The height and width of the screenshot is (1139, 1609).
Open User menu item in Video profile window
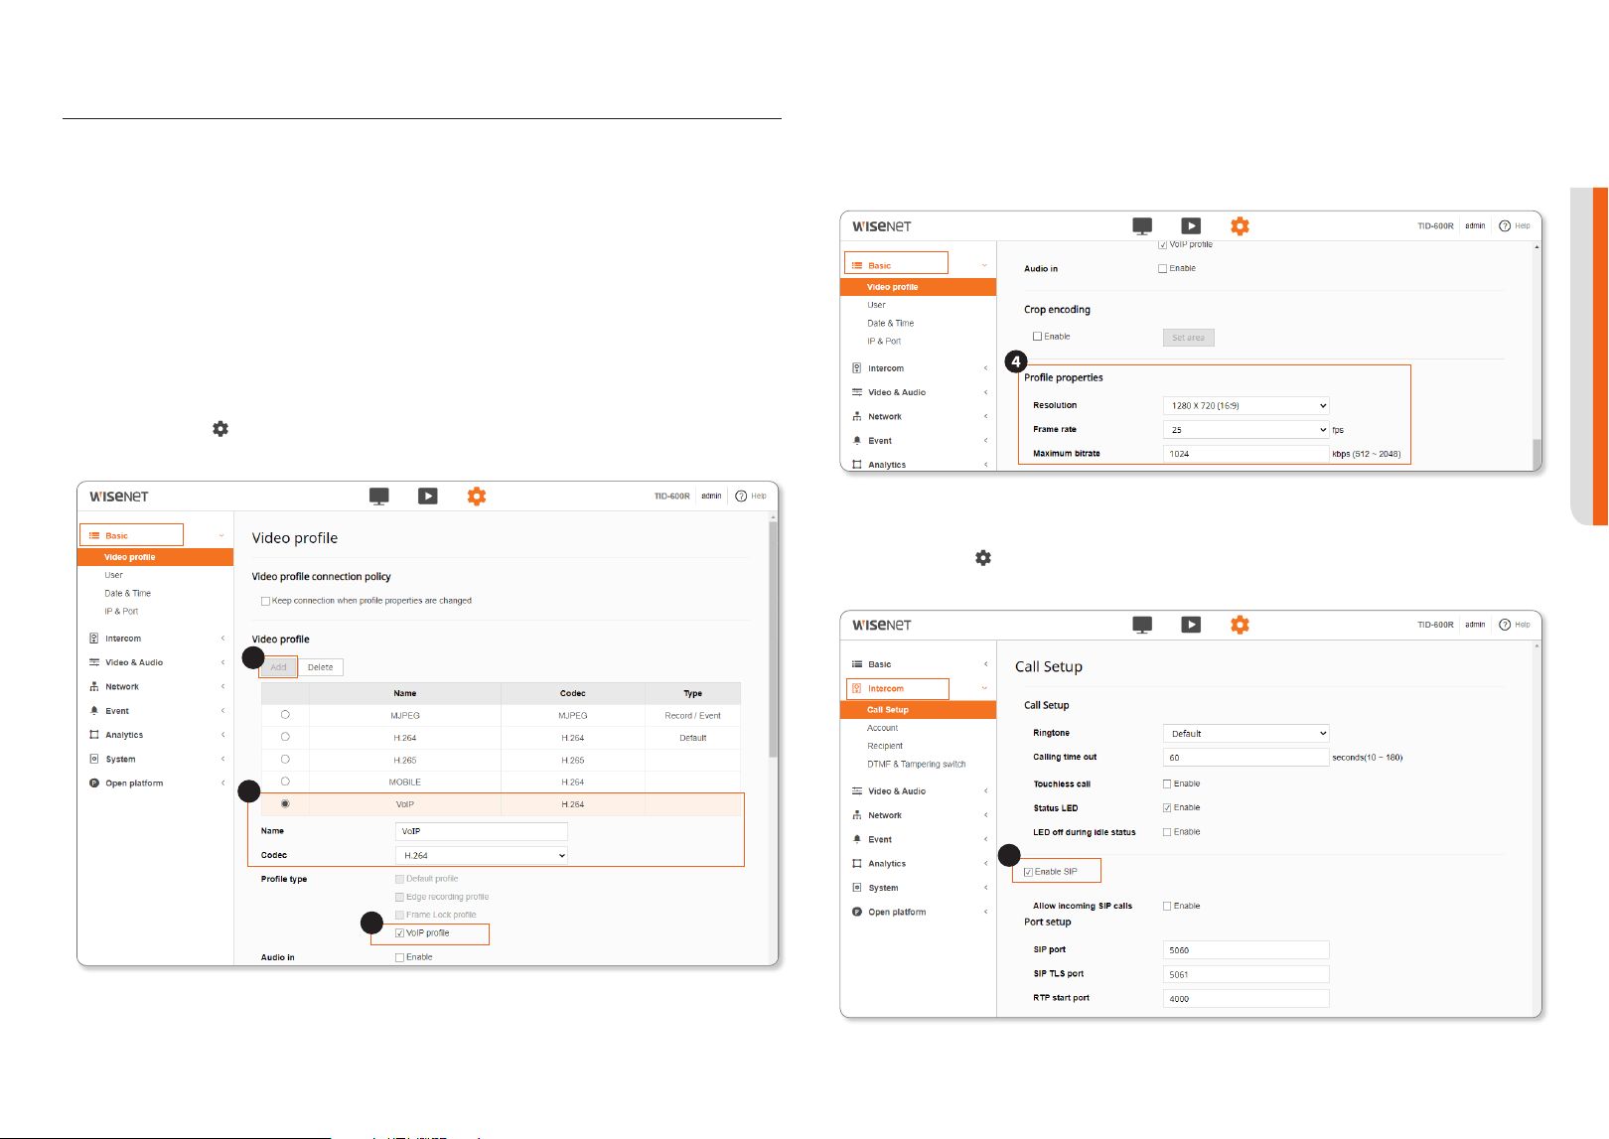click(114, 575)
